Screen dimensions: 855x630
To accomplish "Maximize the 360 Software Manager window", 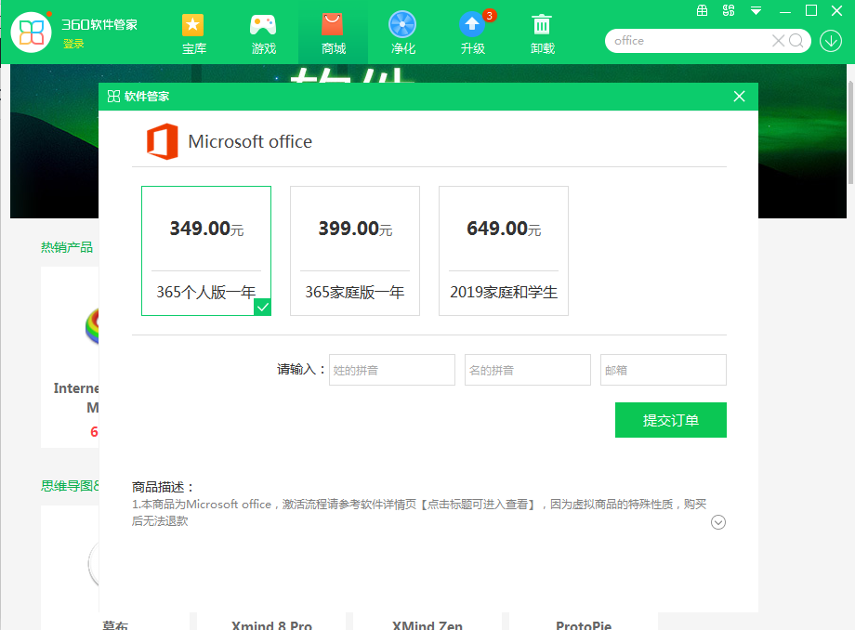I will 811,11.
